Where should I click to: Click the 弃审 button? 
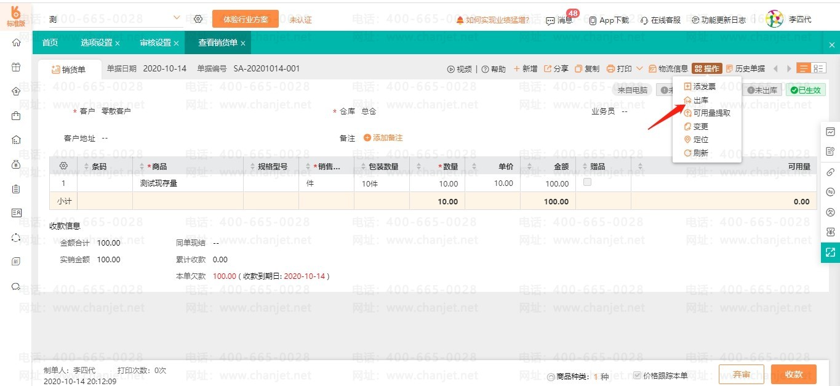(x=741, y=374)
